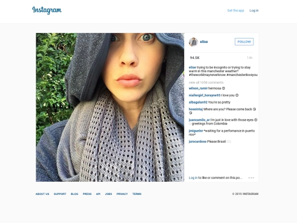Viewport: 297px width, 223px height.
Task: Click Log in at the top right
Action: [254, 10]
